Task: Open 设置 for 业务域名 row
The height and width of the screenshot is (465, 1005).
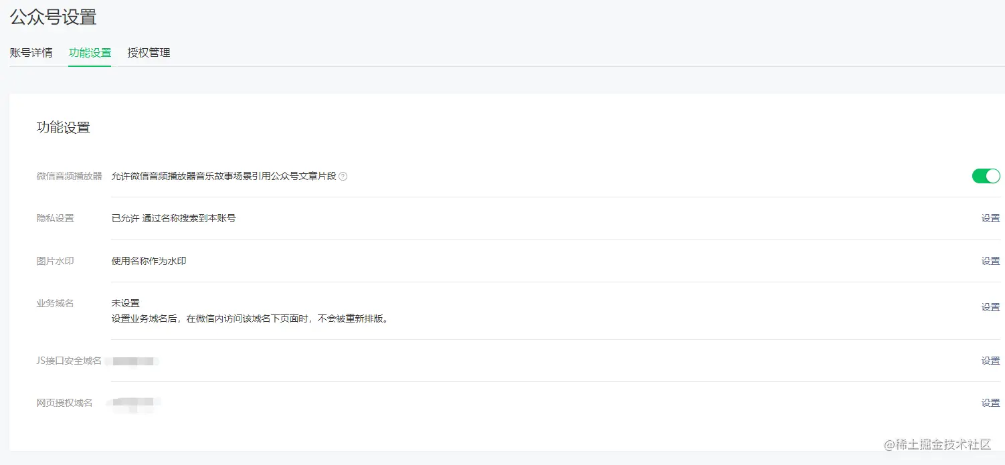Action: pos(990,307)
